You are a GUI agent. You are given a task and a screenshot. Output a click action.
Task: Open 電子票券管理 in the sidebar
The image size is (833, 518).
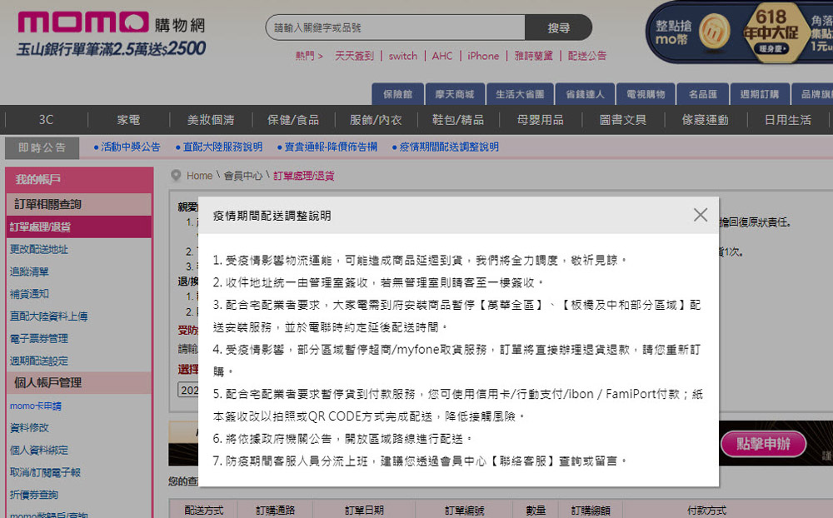[x=39, y=338]
